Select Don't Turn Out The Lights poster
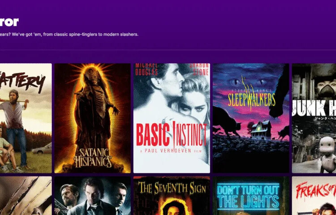Viewport: 336px width, 215px height. pyautogui.click(x=251, y=196)
